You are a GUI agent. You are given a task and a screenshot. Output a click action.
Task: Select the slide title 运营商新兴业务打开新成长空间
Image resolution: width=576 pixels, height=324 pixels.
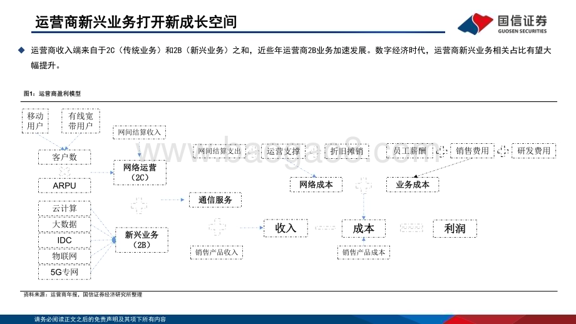click(x=136, y=22)
